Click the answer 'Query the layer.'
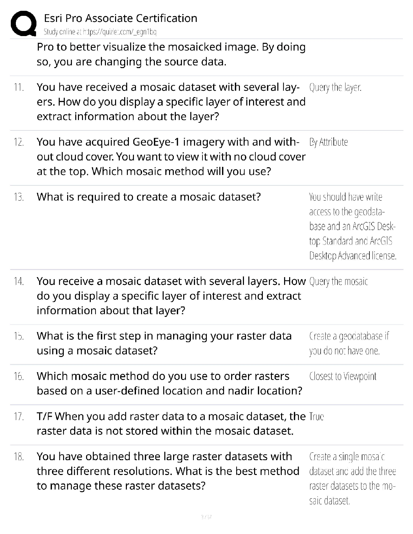413x534 pixels. point(335,88)
